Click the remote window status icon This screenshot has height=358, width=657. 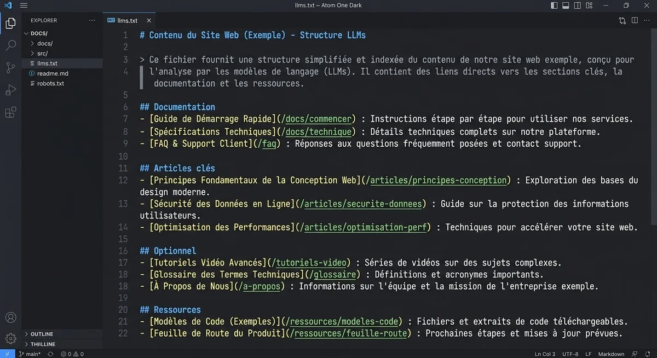[7, 354]
